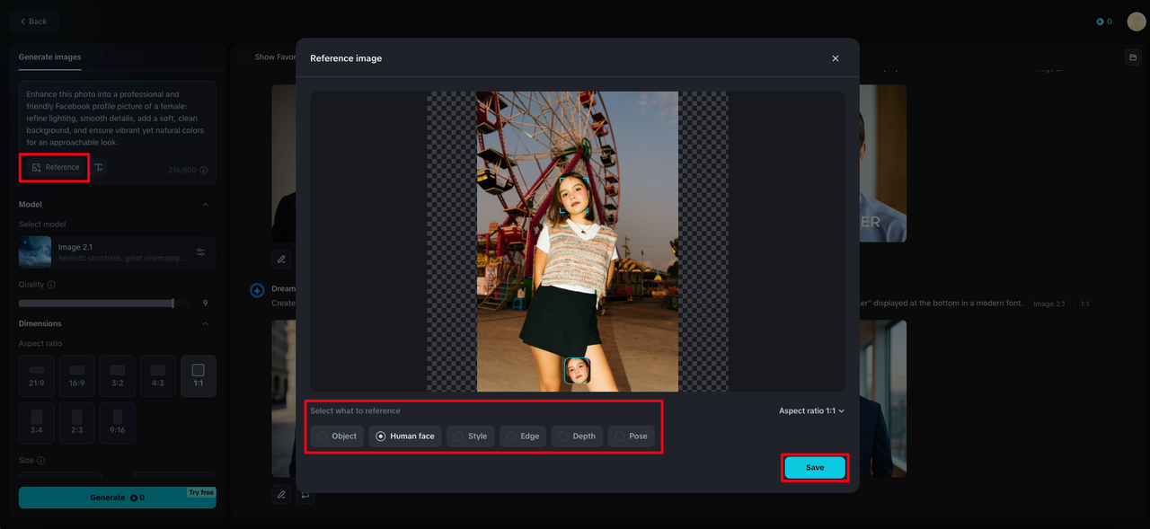Collapse the Model section
The height and width of the screenshot is (529, 1150).
point(205,205)
